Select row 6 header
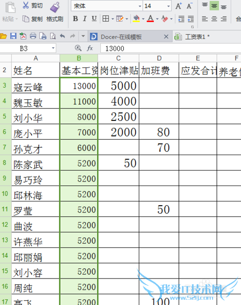 coord(5,132)
